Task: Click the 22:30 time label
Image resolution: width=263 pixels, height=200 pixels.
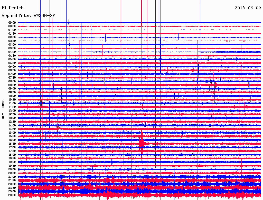Action: (x=12, y=188)
